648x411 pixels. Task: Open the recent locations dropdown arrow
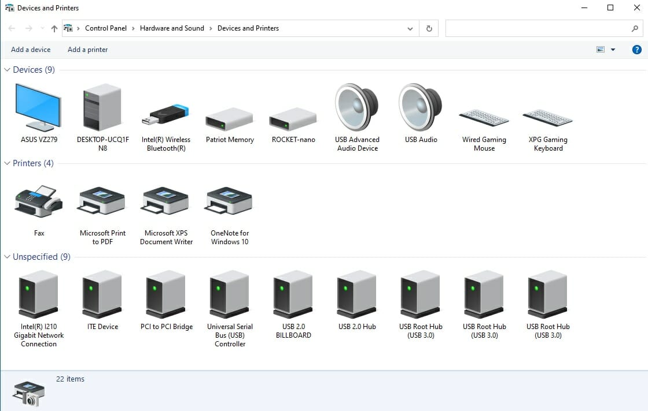[42, 28]
